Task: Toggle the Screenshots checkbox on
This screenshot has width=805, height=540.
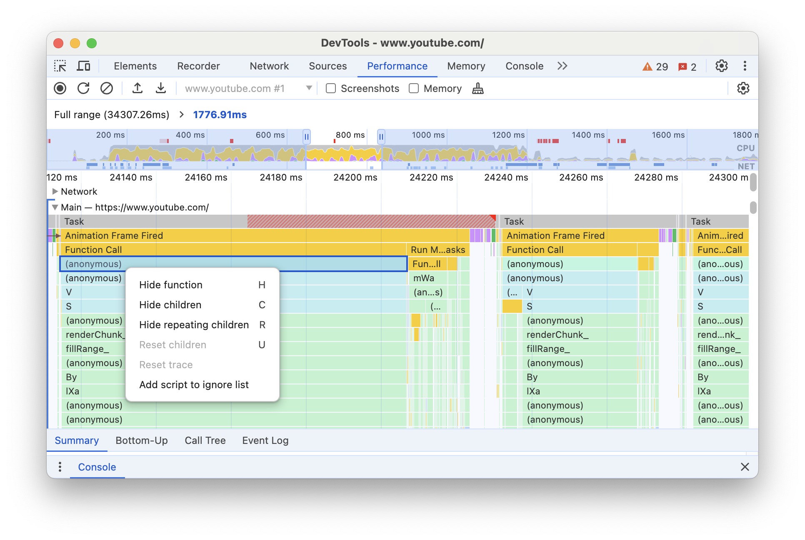Action: 331,89
